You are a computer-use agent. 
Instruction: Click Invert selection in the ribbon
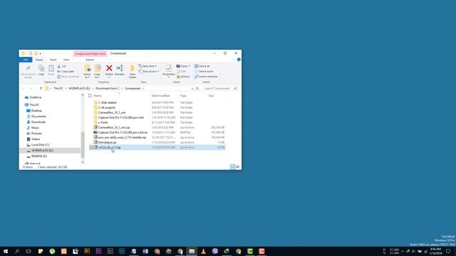(206, 77)
